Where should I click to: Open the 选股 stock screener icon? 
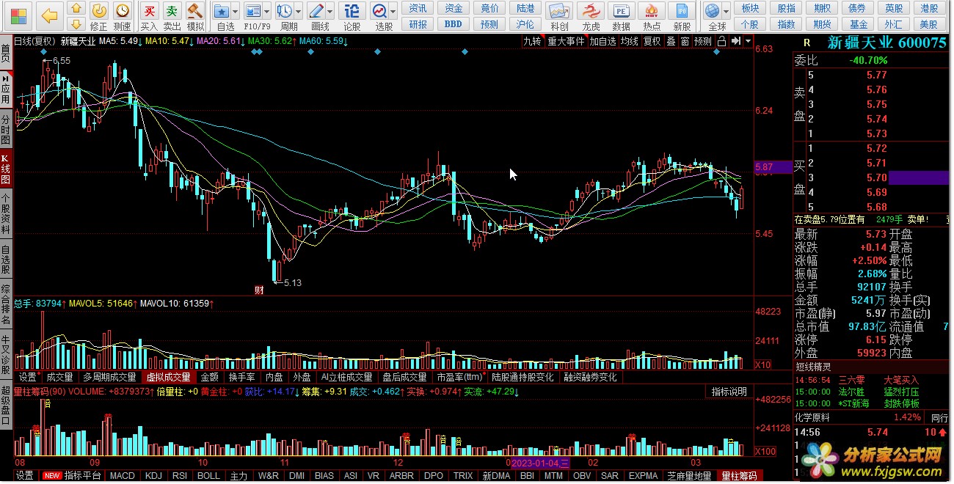pyautogui.click(x=379, y=10)
